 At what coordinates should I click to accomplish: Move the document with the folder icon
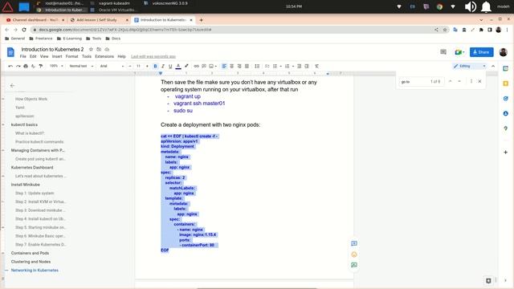click(99, 49)
